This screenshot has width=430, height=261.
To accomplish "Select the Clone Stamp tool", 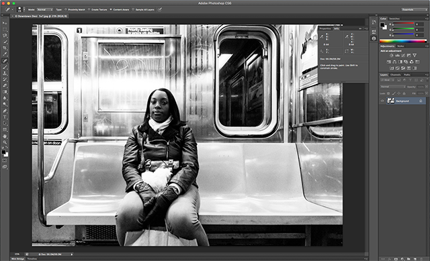I will point(5,73).
